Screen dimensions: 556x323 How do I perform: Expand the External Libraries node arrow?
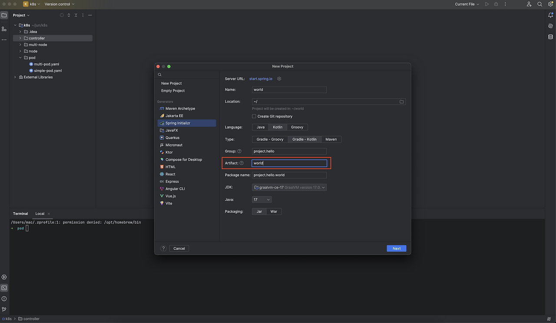pos(15,77)
